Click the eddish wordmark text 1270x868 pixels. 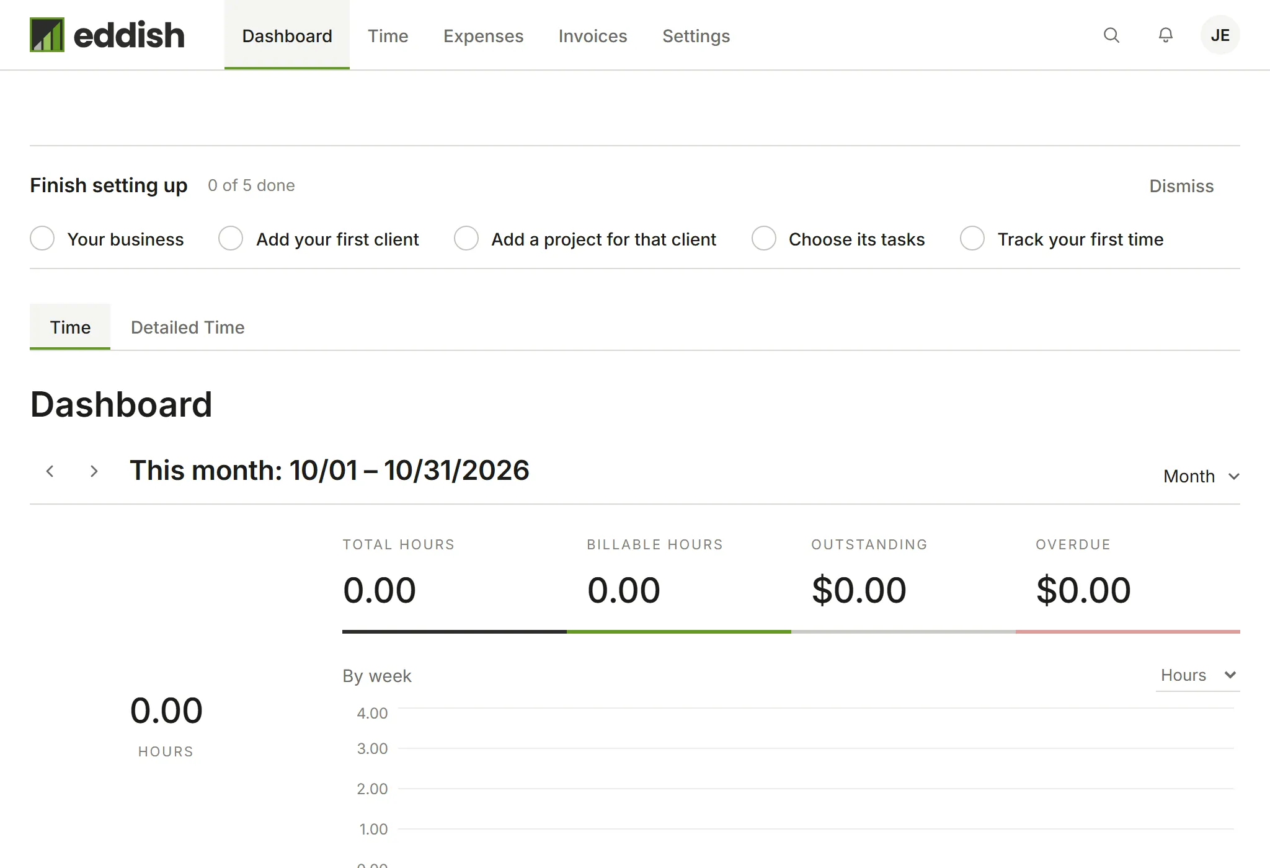tap(129, 35)
